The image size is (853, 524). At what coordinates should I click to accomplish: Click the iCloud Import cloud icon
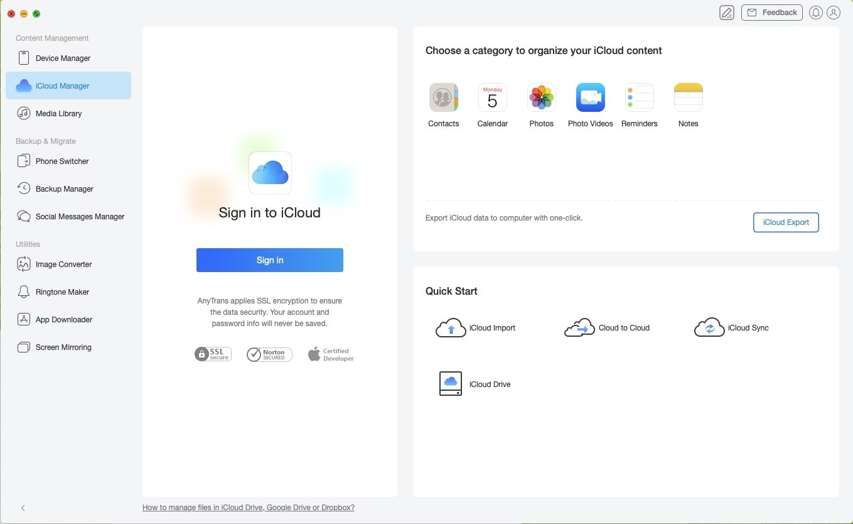click(x=451, y=328)
